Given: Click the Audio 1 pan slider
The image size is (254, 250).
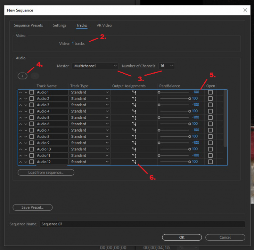Looking at the screenshot, I should tap(173, 92).
